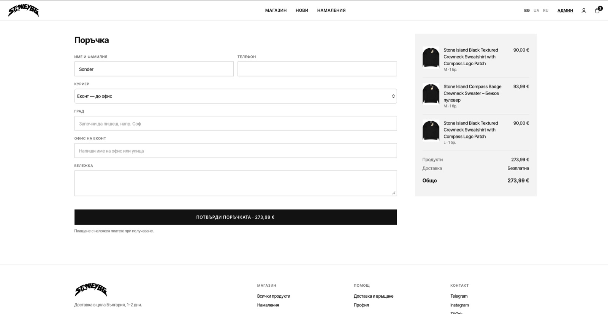
Task: Click the StoneyBG logo in the header
Action: pyautogui.click(x=24, y=11)
